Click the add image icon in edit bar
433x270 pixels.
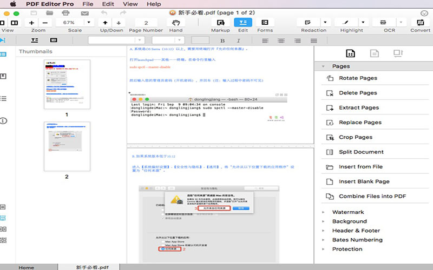coord(54,40)
